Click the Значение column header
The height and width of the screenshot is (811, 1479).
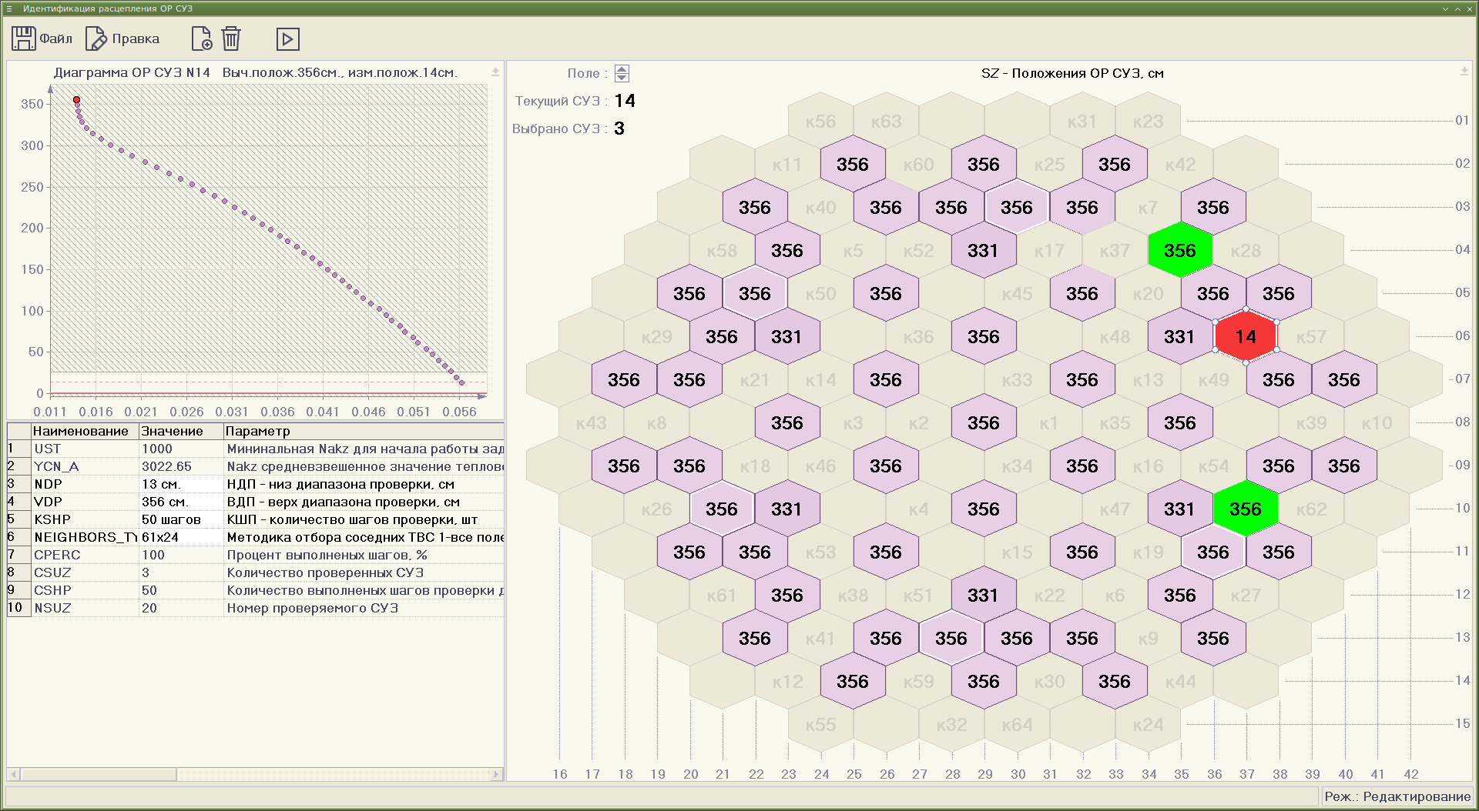(173, 431)
